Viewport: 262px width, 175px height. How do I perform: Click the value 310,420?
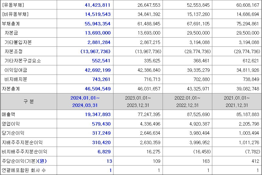pos(101,142)
